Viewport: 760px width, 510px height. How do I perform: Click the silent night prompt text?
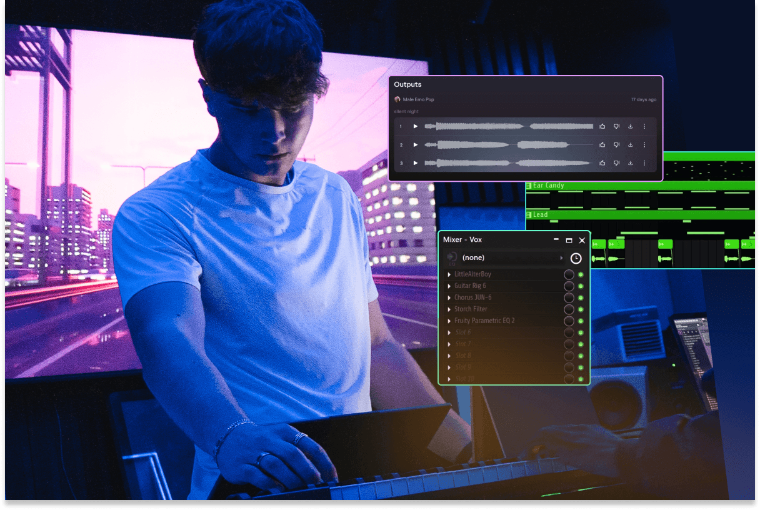tap(406, 111)
